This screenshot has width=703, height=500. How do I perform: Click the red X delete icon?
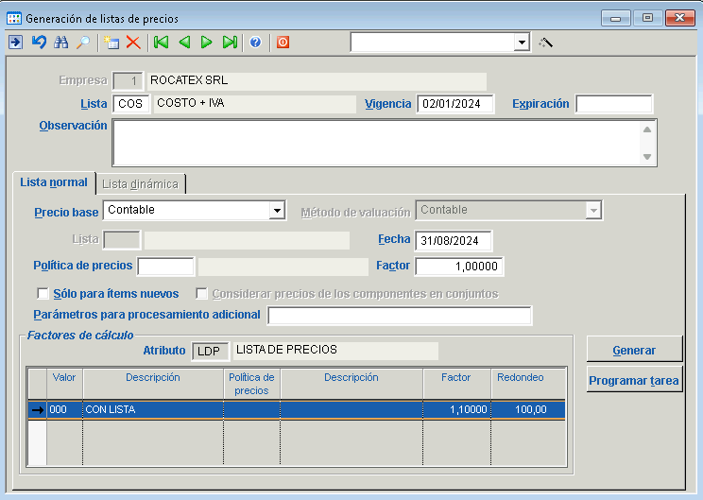[x=133, y=43]
